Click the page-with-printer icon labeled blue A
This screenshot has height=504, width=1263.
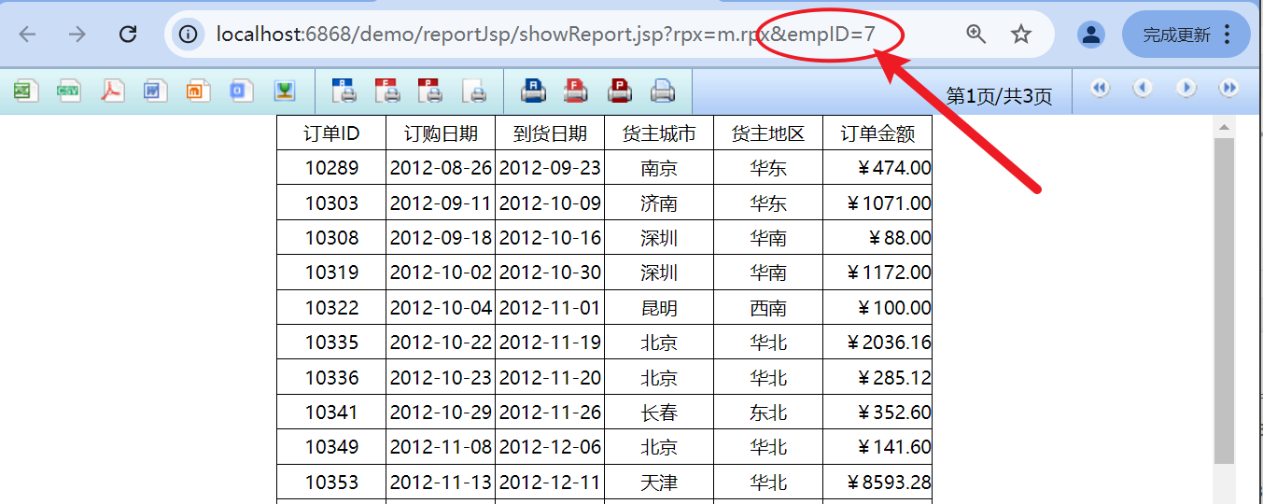344,91
